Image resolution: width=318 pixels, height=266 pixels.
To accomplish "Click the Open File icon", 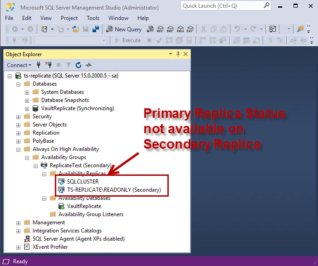I will coord(76,29).
